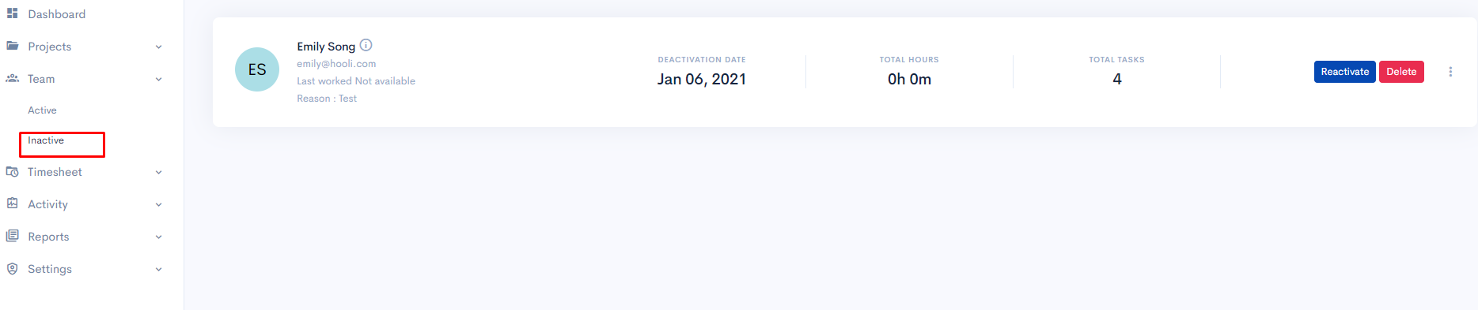Click the Dashboard grid icon
1478x310 pixels.
[x=12, y=13]
